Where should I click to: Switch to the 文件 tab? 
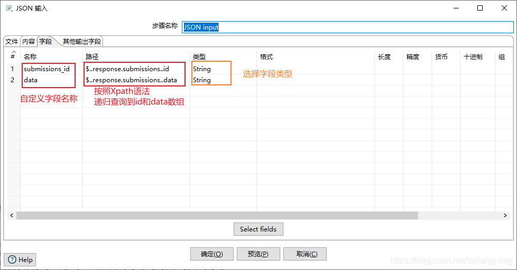tap(12, 42)
